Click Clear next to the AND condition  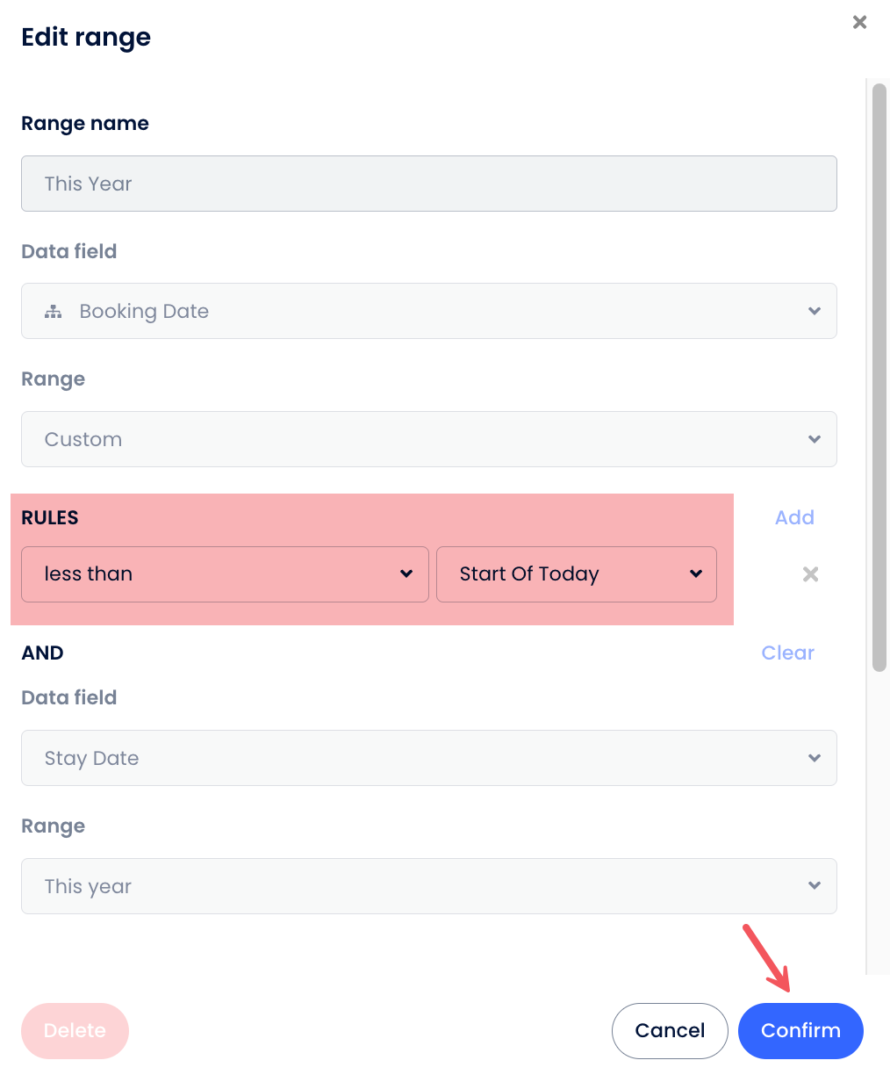(787, 653)
